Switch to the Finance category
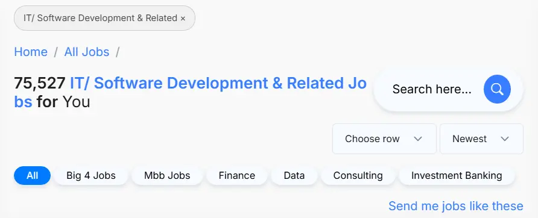This screenshot has width=538, height=218. coord(237,176)
